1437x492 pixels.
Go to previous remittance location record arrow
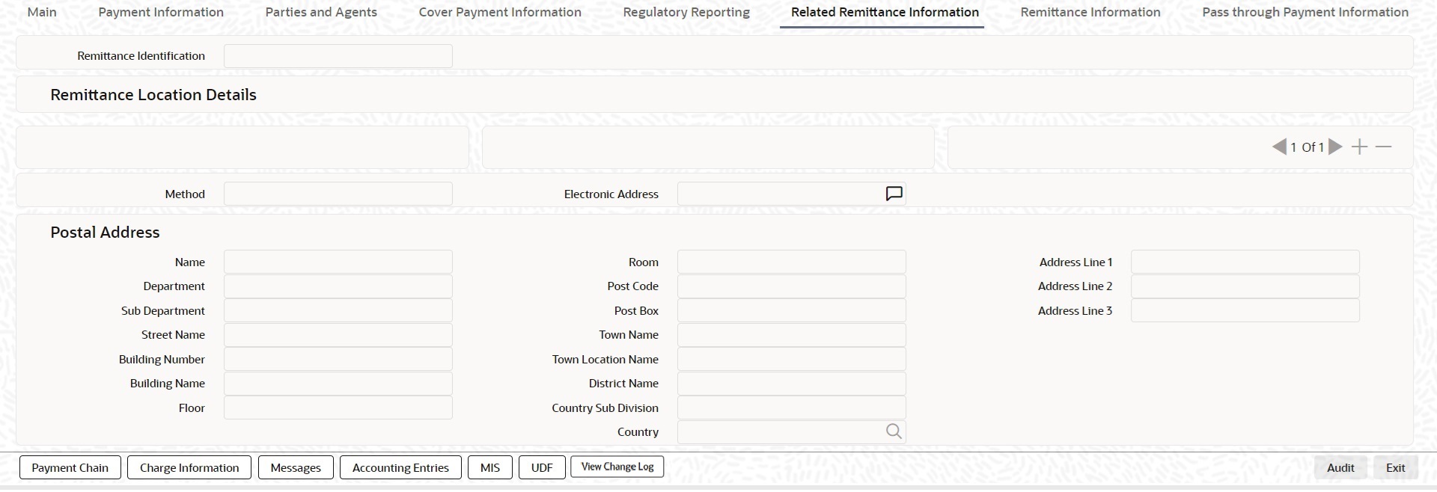coord(1279,147)
